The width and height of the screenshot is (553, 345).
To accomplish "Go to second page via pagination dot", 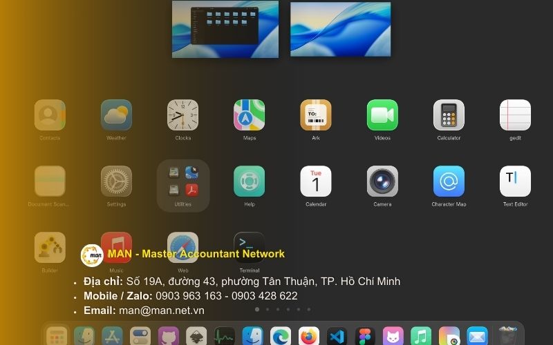I will click(268, 310).
